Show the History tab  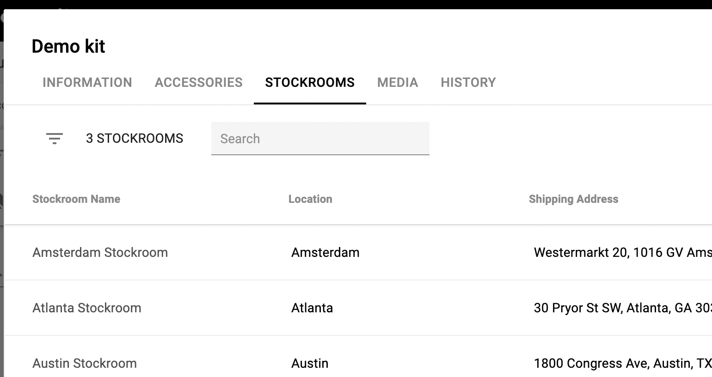pyautogui.click(x=468, y=83)
